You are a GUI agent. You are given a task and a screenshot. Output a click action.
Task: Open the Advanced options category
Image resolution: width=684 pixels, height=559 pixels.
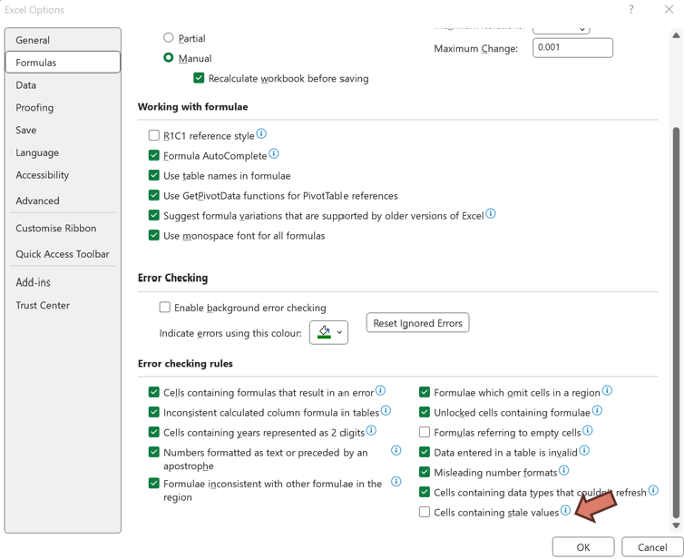(x=37, y=201)
